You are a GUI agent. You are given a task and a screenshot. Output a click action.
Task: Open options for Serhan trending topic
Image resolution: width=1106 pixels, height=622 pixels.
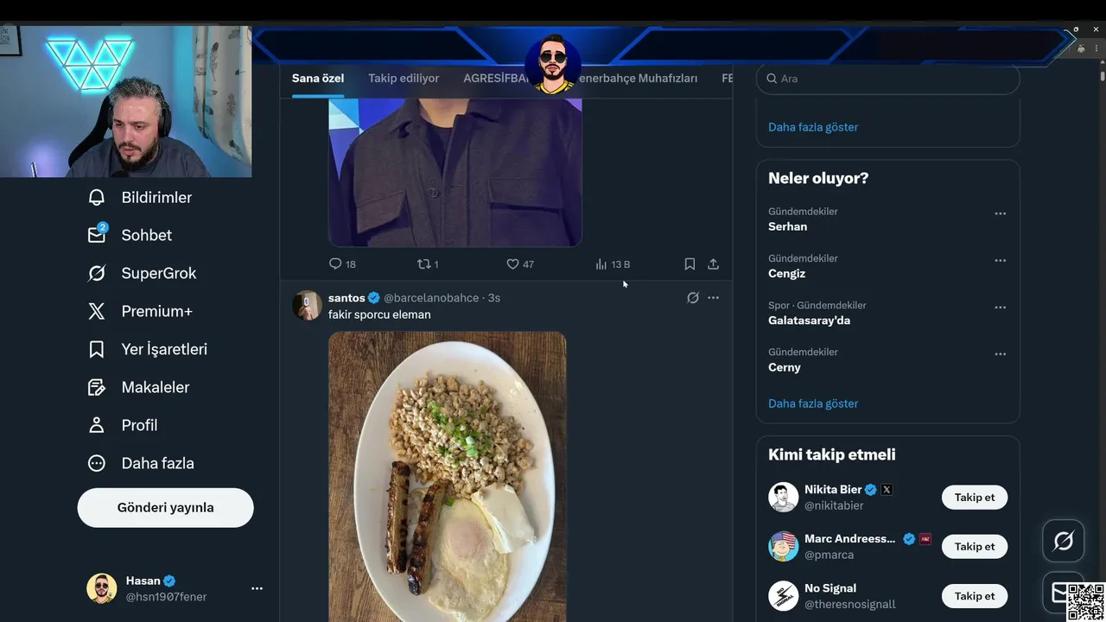coord(1000,213)
